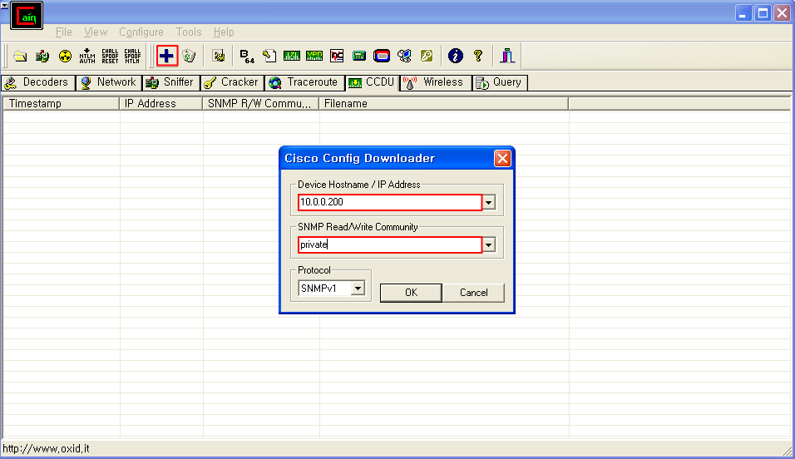Click the blue plus Add to list icon
Viewport: 795px width, 459px height.
[167, 56]
